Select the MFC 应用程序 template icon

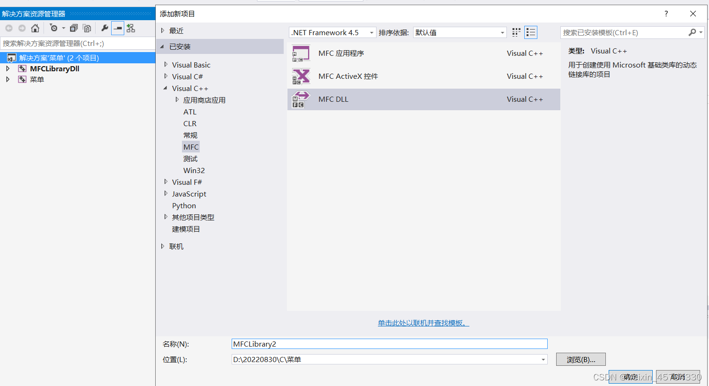pyautogui.click(x=301, y=53)
